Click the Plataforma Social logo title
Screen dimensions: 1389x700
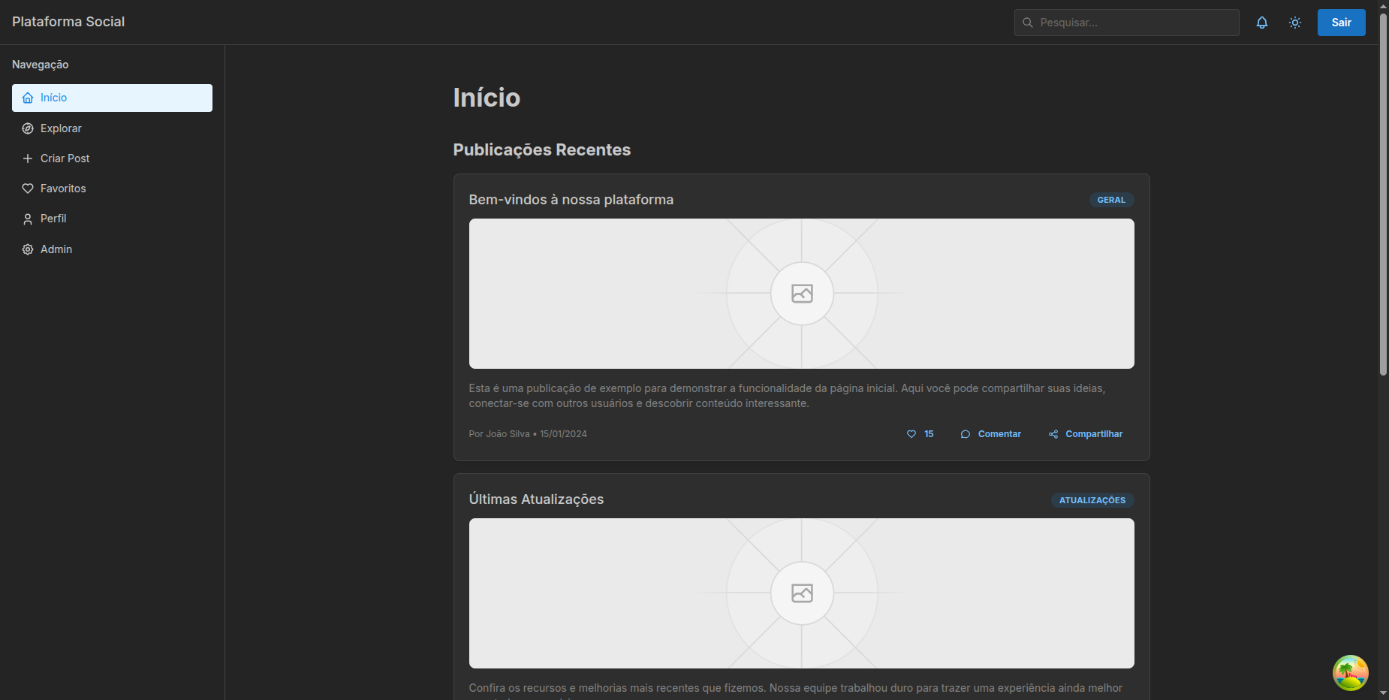click(68, 22)
